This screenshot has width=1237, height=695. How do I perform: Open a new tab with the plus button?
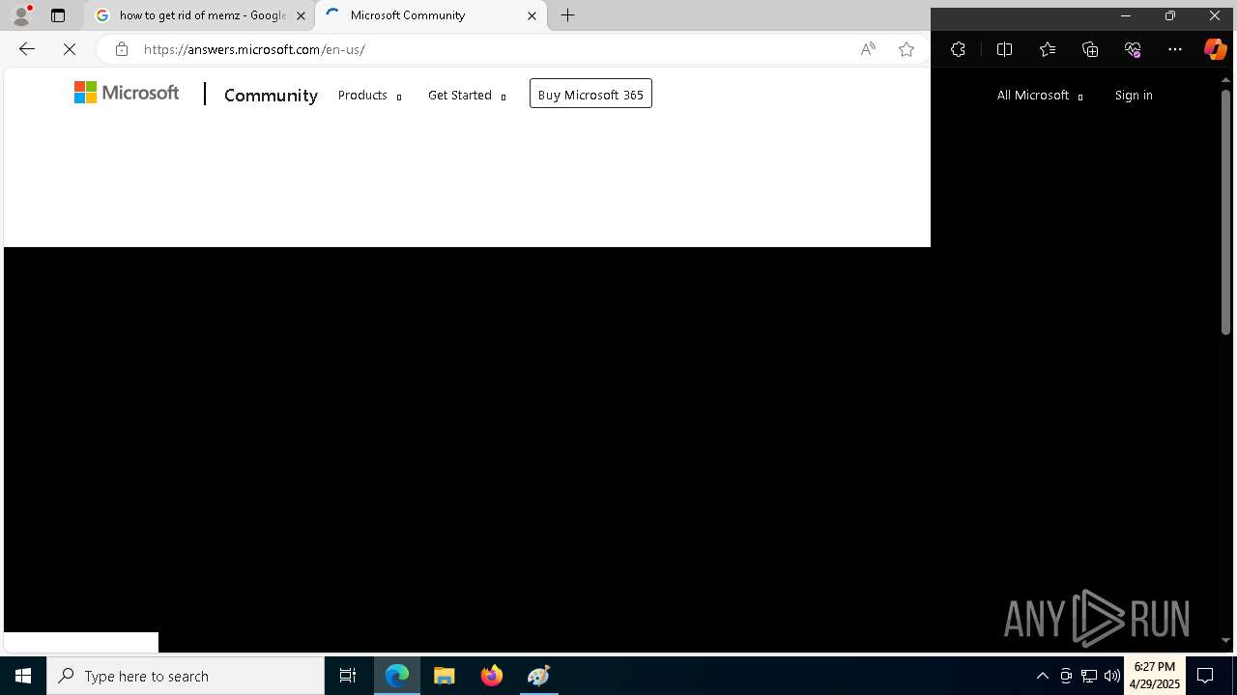[568, 15]
